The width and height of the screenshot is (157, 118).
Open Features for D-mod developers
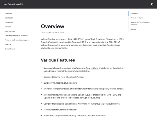[x=17, y=40]
